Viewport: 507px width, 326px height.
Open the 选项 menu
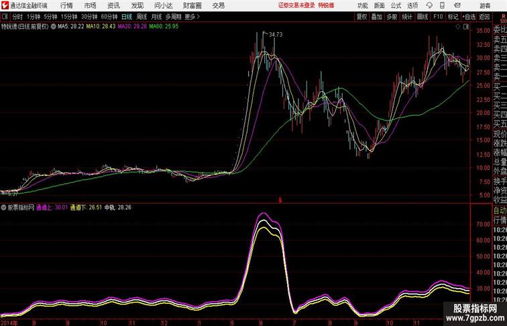click(x=412, y=5)
